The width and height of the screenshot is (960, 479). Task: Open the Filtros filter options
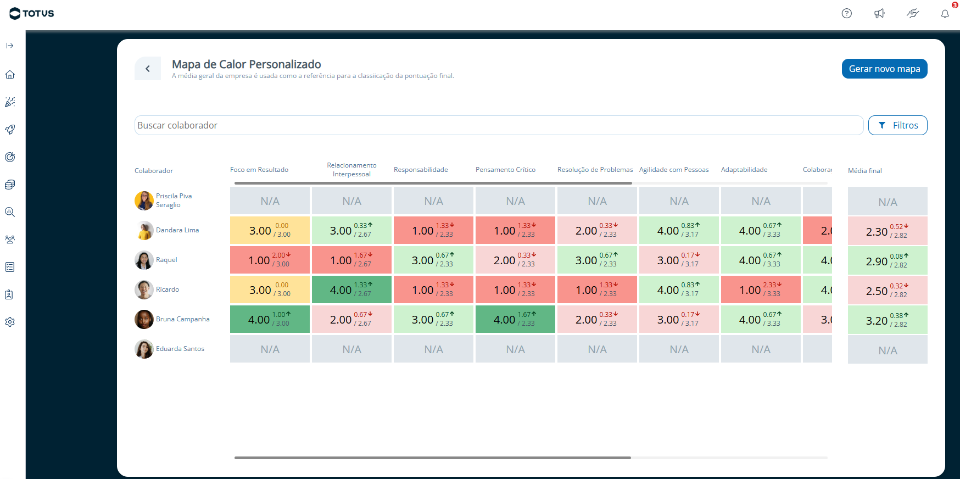[x=897, y=125]
